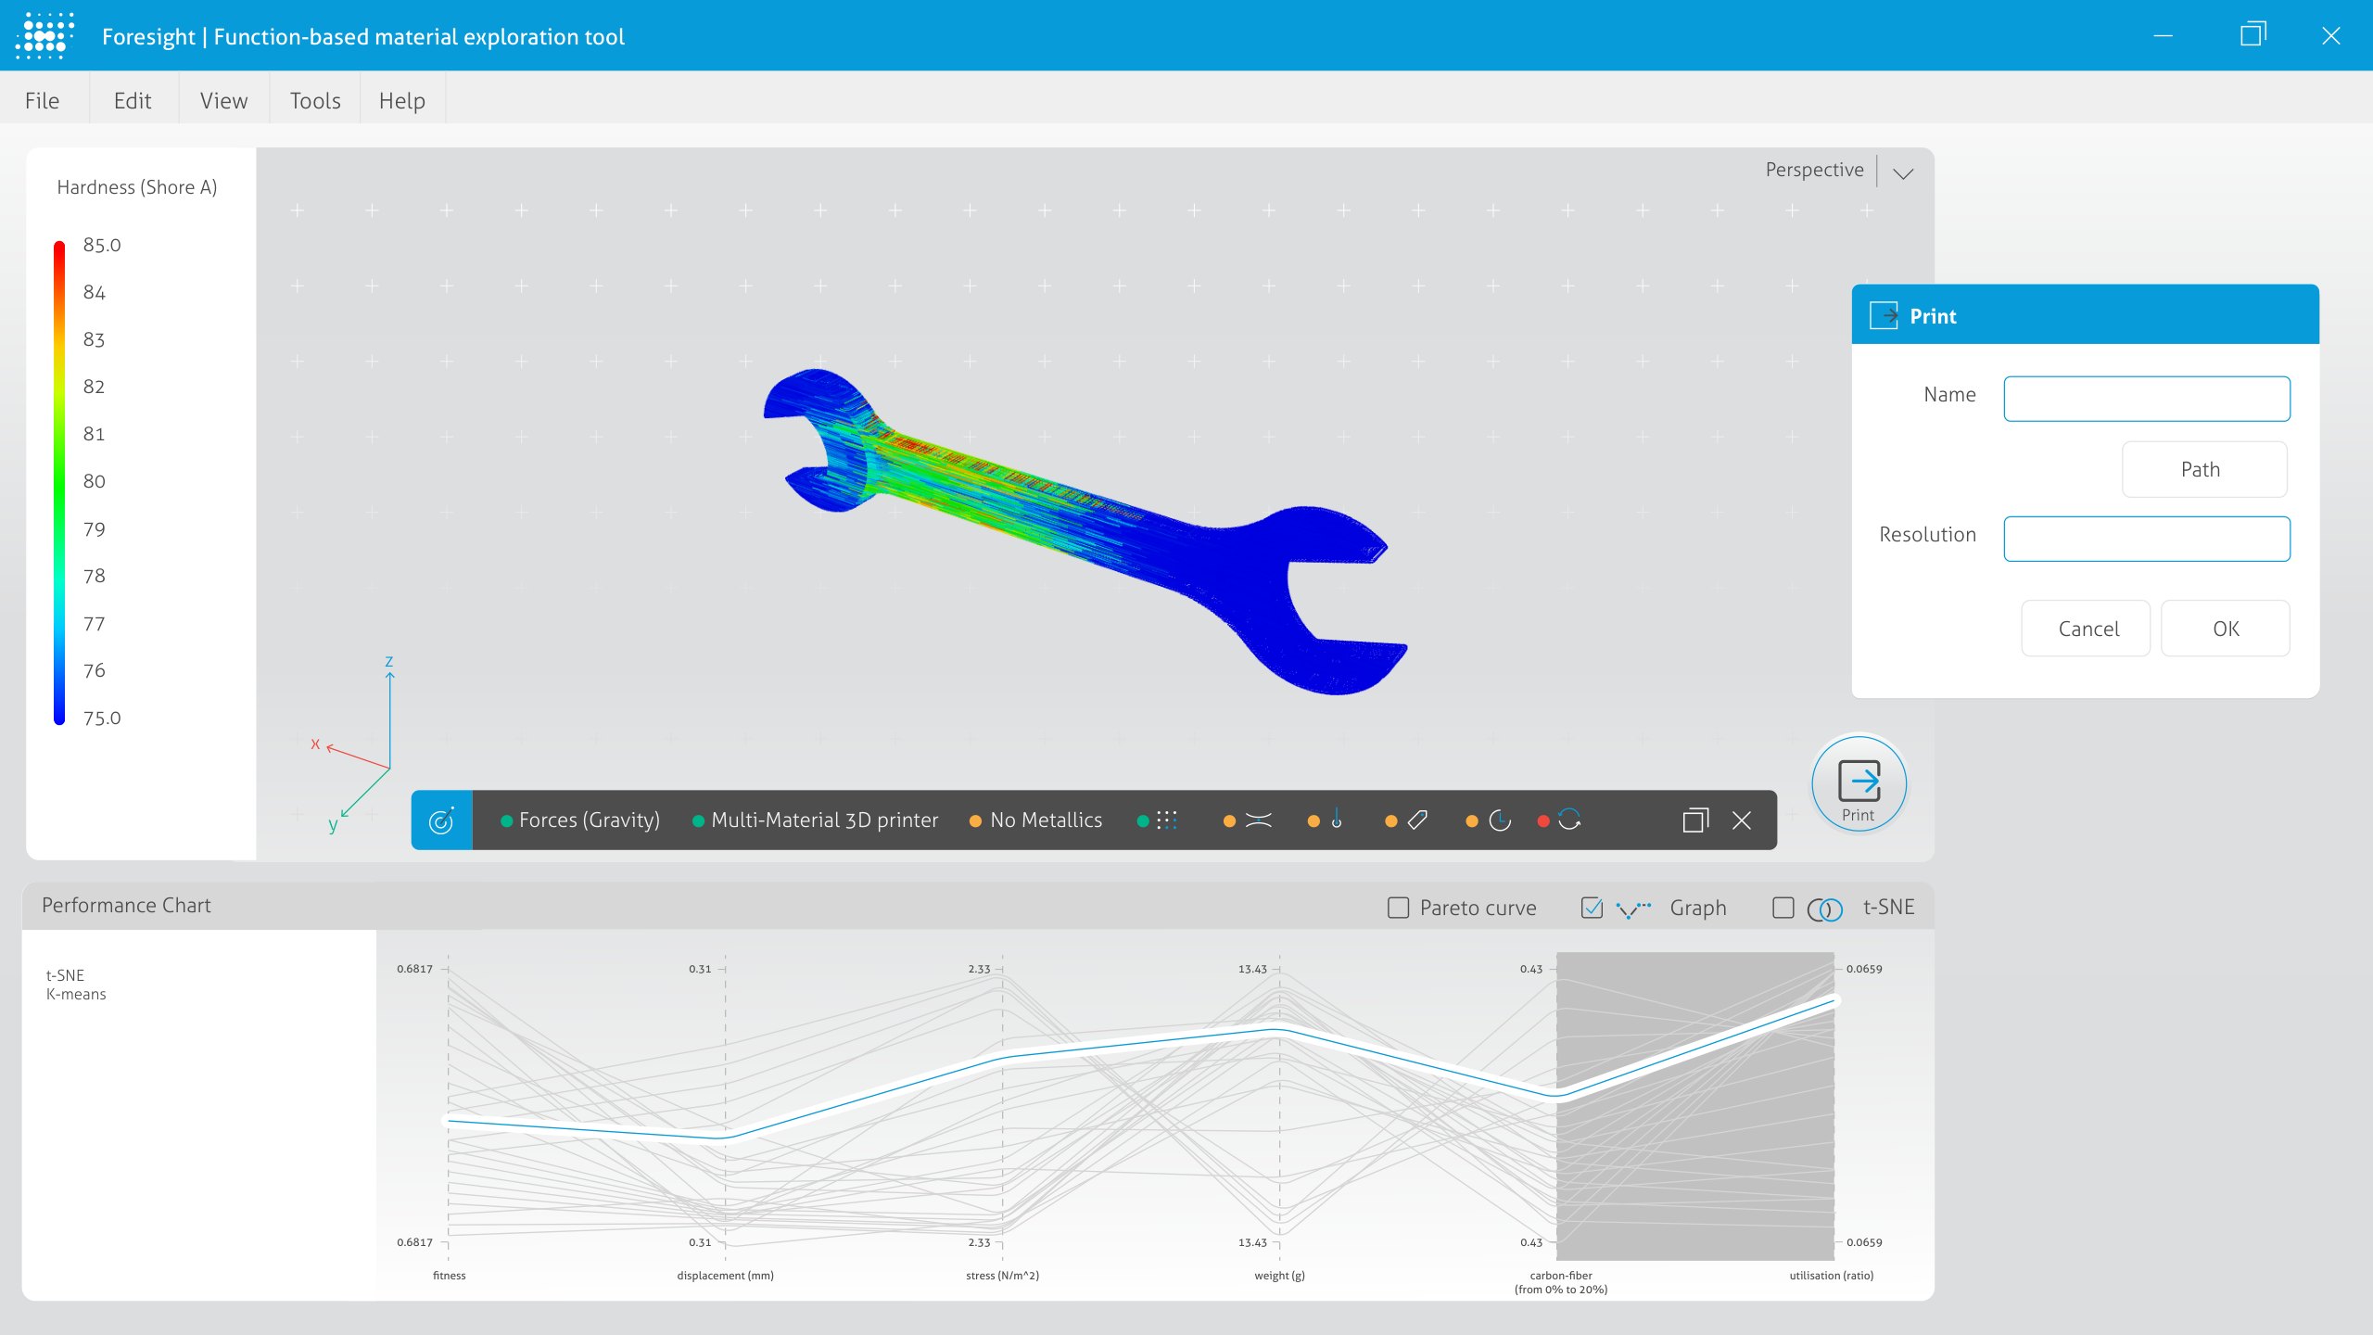Image resolution: width=2373 pixels, height=1335 pixels.
Task: Select the t-SNE list entry
Action: coord(65,975)
